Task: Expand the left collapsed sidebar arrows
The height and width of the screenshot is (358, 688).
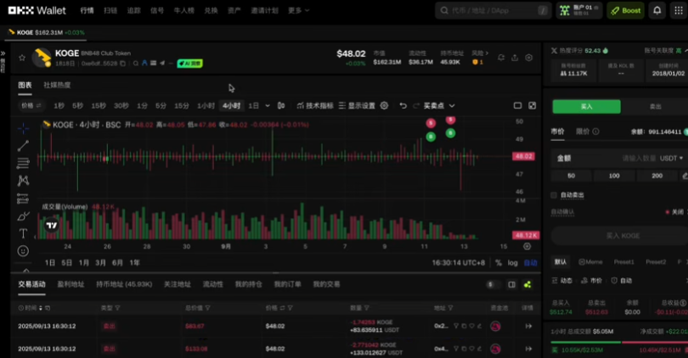Action: coord(3,53)
